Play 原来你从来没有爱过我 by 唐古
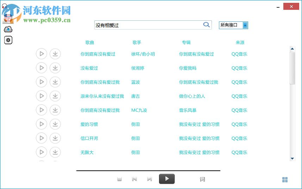The width and height of the screenshot is (302, 189). [x=42, y=96]
